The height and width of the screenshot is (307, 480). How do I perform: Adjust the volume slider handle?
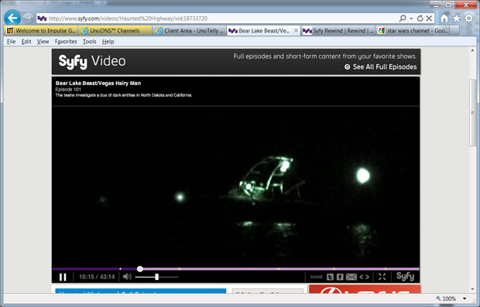coord(156,277)
